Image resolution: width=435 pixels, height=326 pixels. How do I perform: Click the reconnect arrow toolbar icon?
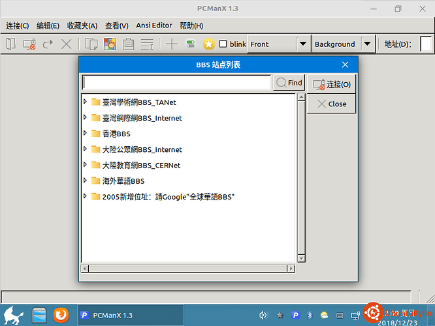[x=48, y=44]
